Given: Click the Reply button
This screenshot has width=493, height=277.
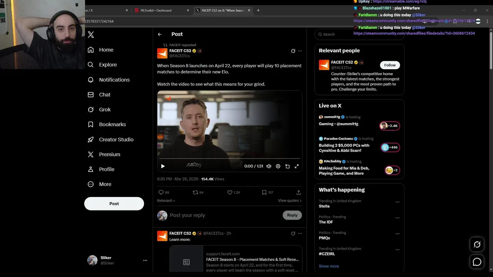Looking at the screenshot, I should [x=292, y=215].
